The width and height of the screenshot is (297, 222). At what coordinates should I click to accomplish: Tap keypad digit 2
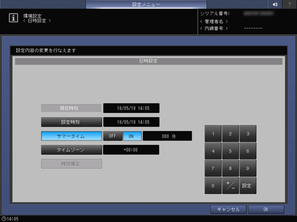(x=230, y=133)
